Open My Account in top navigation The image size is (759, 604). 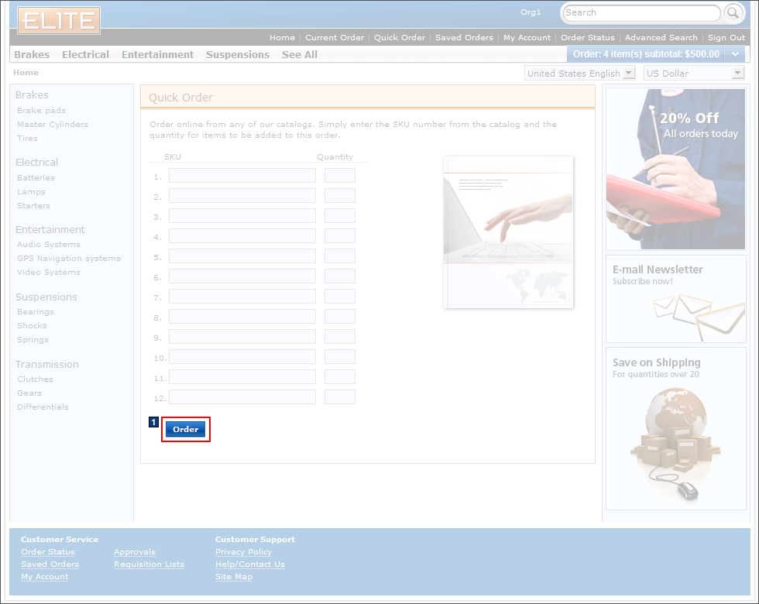click(x=527, y=37)
